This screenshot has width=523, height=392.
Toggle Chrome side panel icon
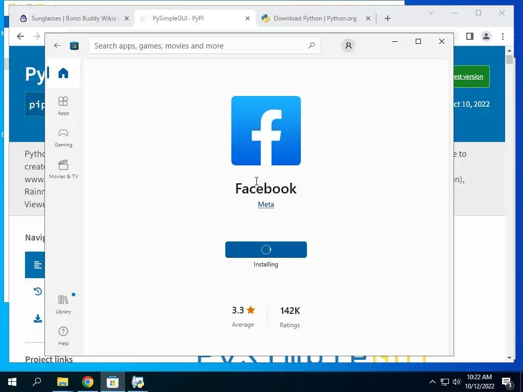[470, 36]
